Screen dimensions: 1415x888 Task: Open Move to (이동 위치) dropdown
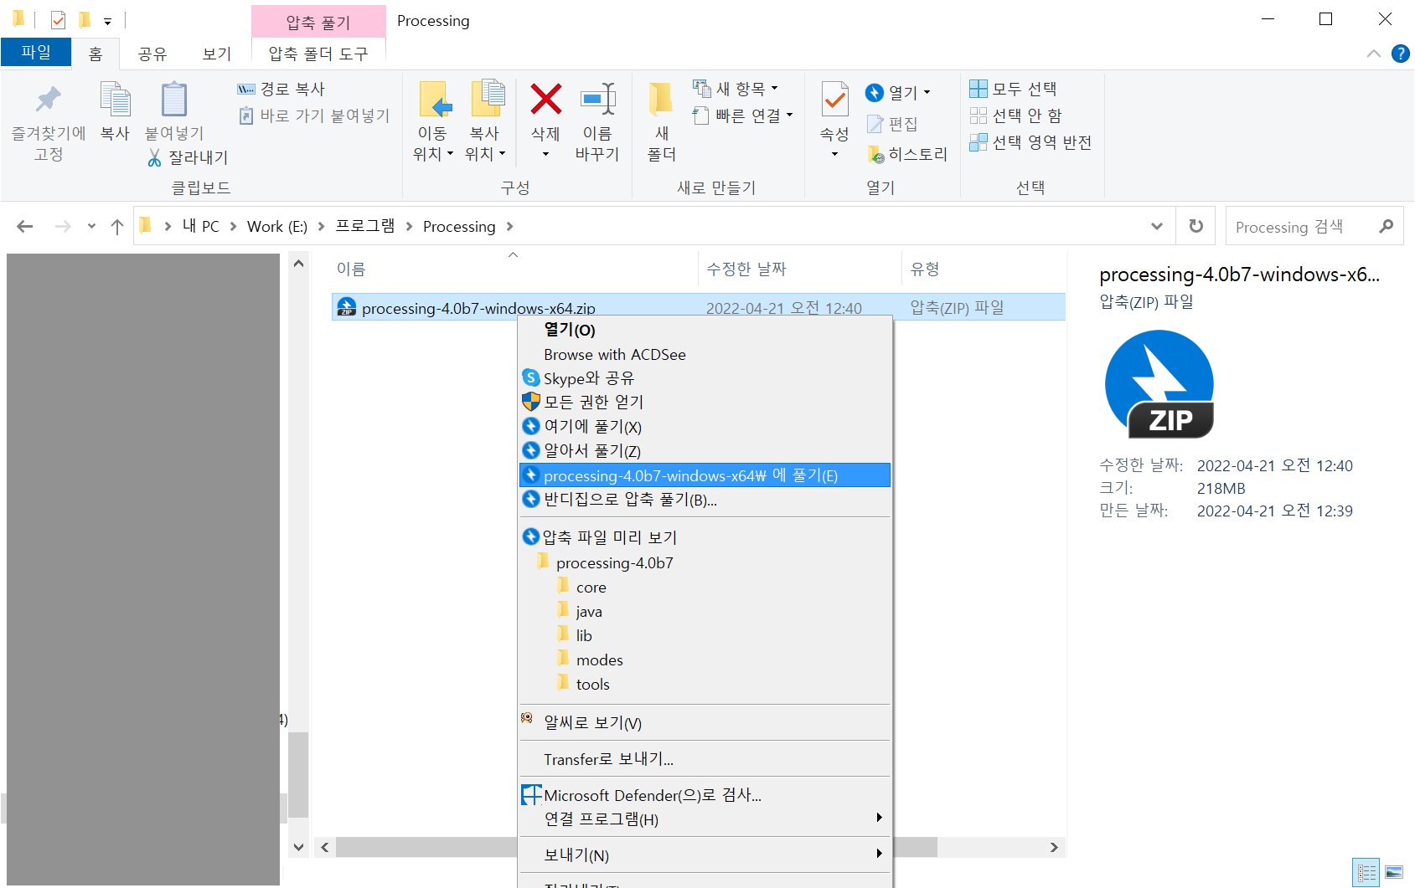coord(433,122)
